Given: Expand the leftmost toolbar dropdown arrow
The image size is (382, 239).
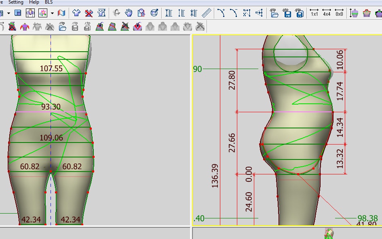Looking at the screenshot, I should pyautogui.click(x=8, y=13).
